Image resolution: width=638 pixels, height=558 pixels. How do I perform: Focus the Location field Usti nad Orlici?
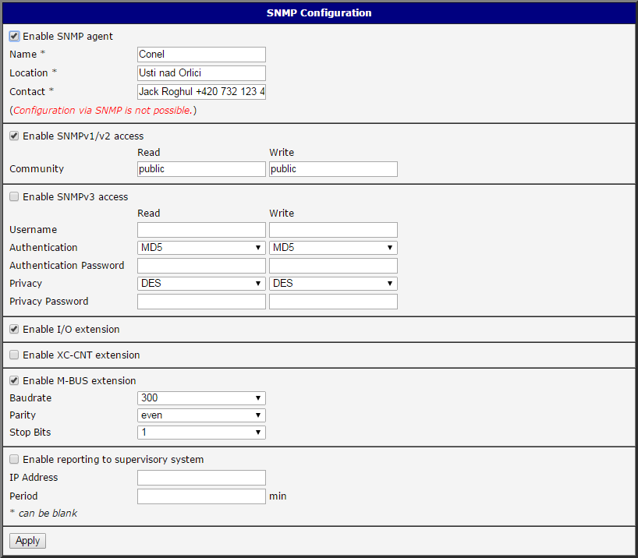[x=201, y=73]
